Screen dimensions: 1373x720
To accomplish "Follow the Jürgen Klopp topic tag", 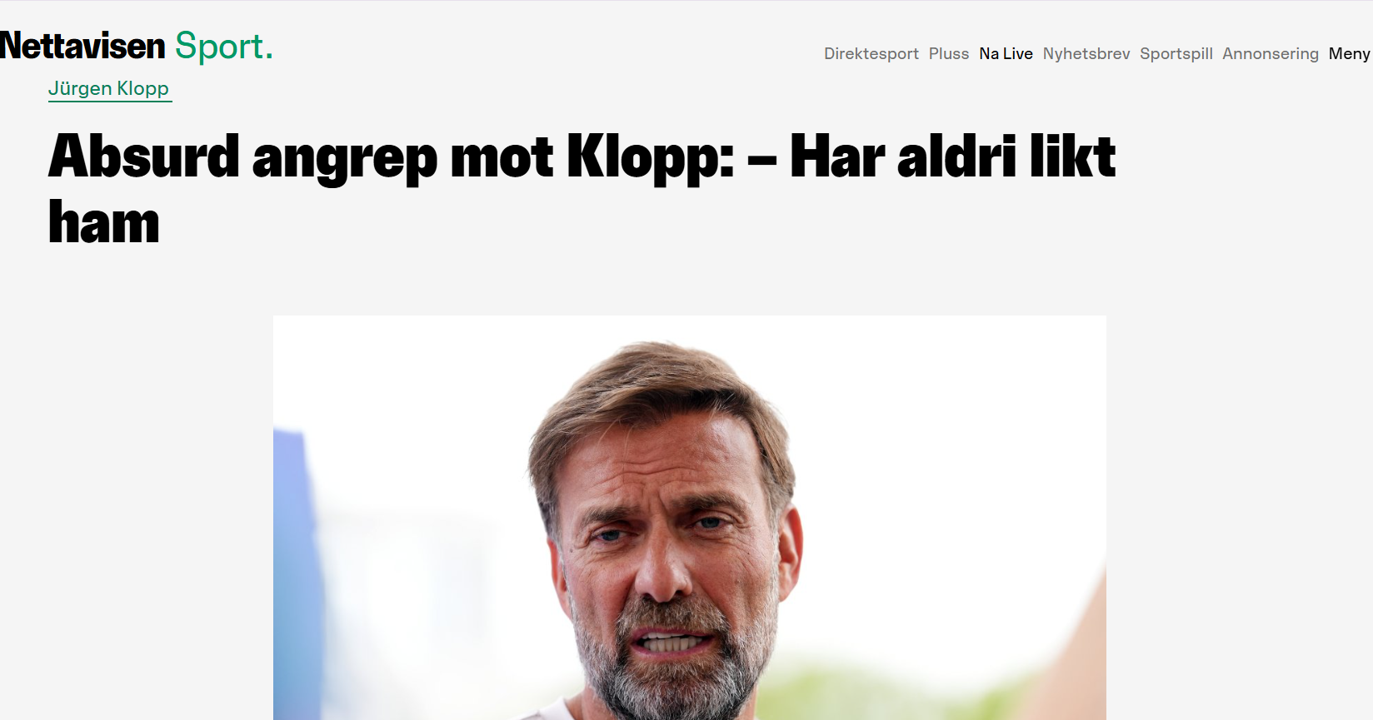I will click(109, 88).
